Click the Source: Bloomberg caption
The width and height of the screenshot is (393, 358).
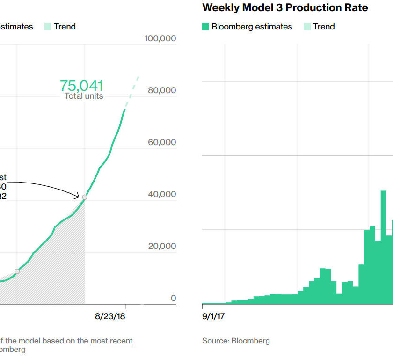[x=236, y=341]
